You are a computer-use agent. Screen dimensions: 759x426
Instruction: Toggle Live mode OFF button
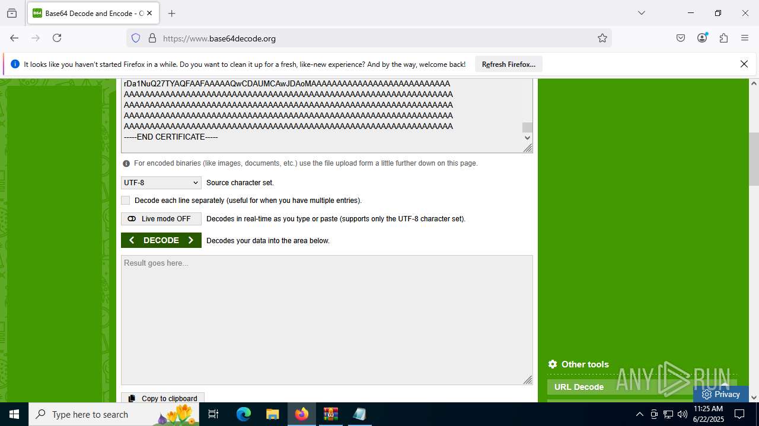161,219
